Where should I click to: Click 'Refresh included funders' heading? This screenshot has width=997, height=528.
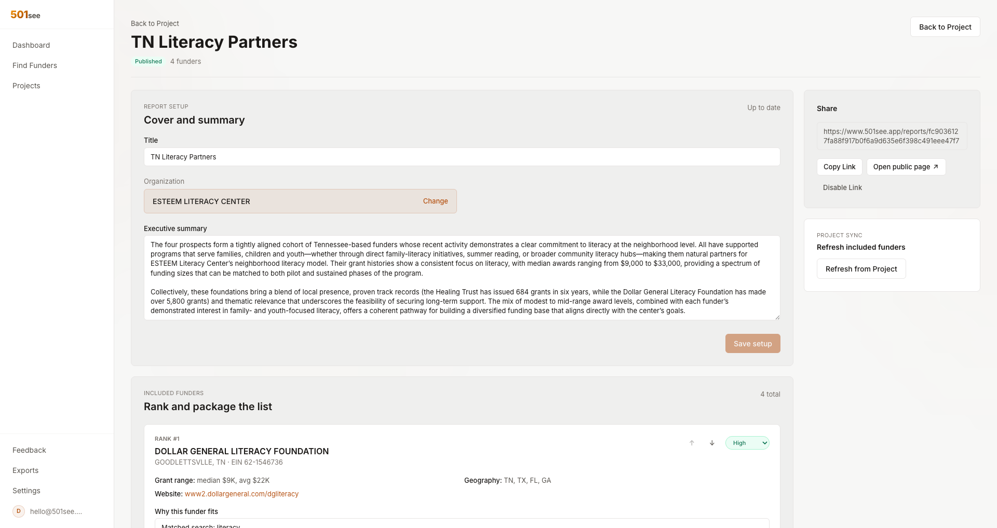coord(860,247)
